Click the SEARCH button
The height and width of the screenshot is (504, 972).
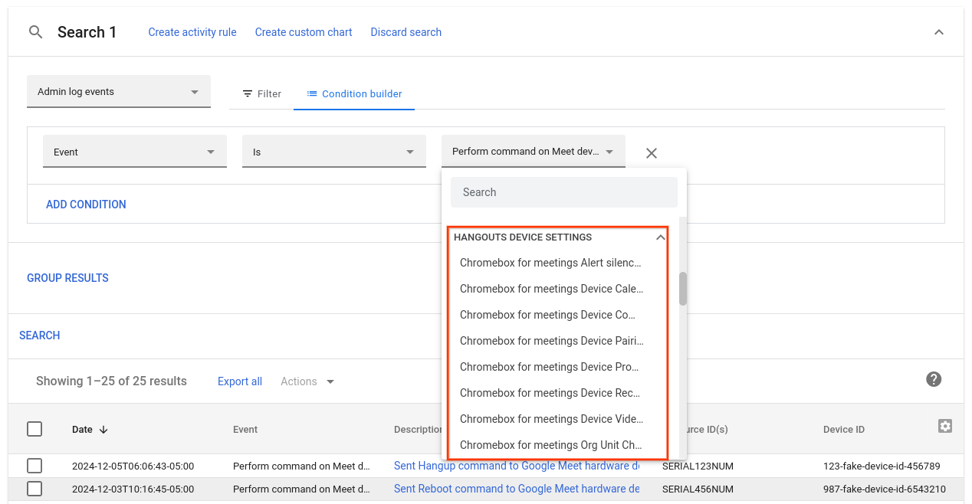click(x=40, y=335)
